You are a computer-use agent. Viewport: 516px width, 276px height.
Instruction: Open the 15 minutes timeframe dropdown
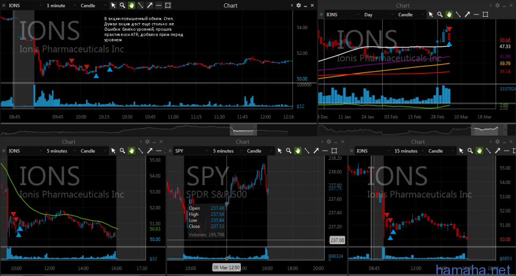point(408,151)
